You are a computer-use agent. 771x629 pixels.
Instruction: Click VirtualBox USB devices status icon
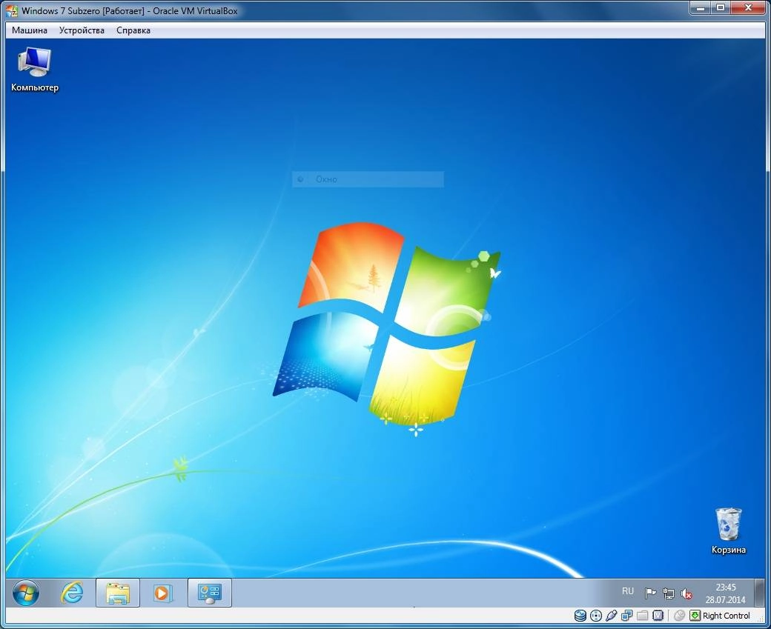(x=611, y=615)
